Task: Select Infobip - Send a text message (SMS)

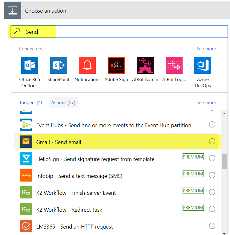Action: (116, 175)
